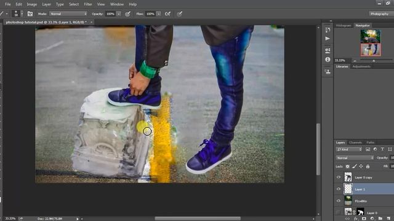Open the Edit menu
394x221 pixels.
point(18,4)
